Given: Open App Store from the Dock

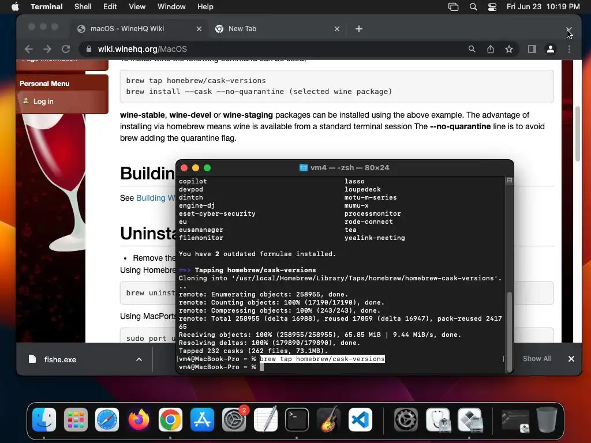Looking at the screenshot, I should pos(202,420).
